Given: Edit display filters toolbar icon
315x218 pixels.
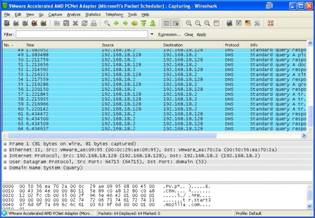Looking at the screenshot, I should point(239,23).
